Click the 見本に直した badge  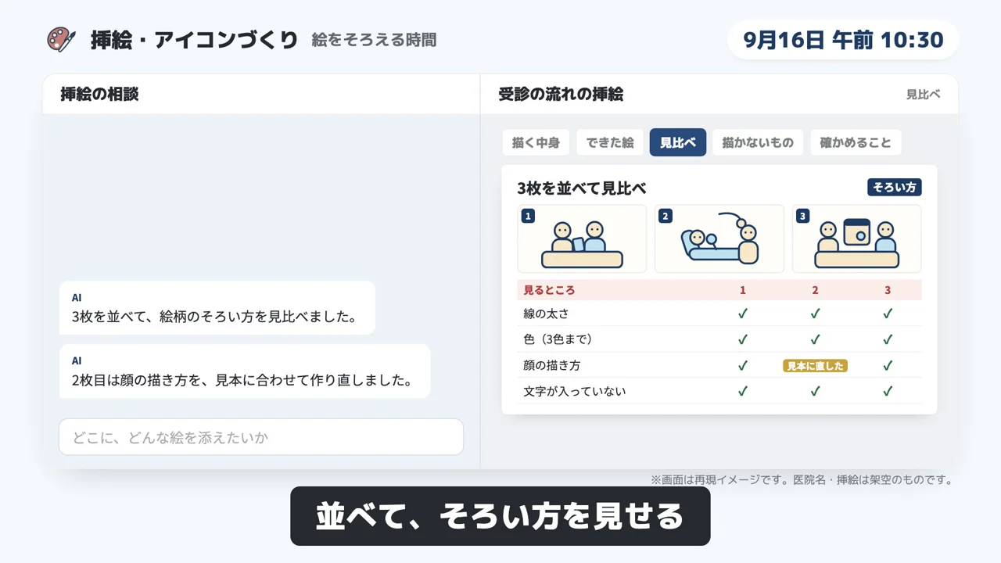coord(815,366)
